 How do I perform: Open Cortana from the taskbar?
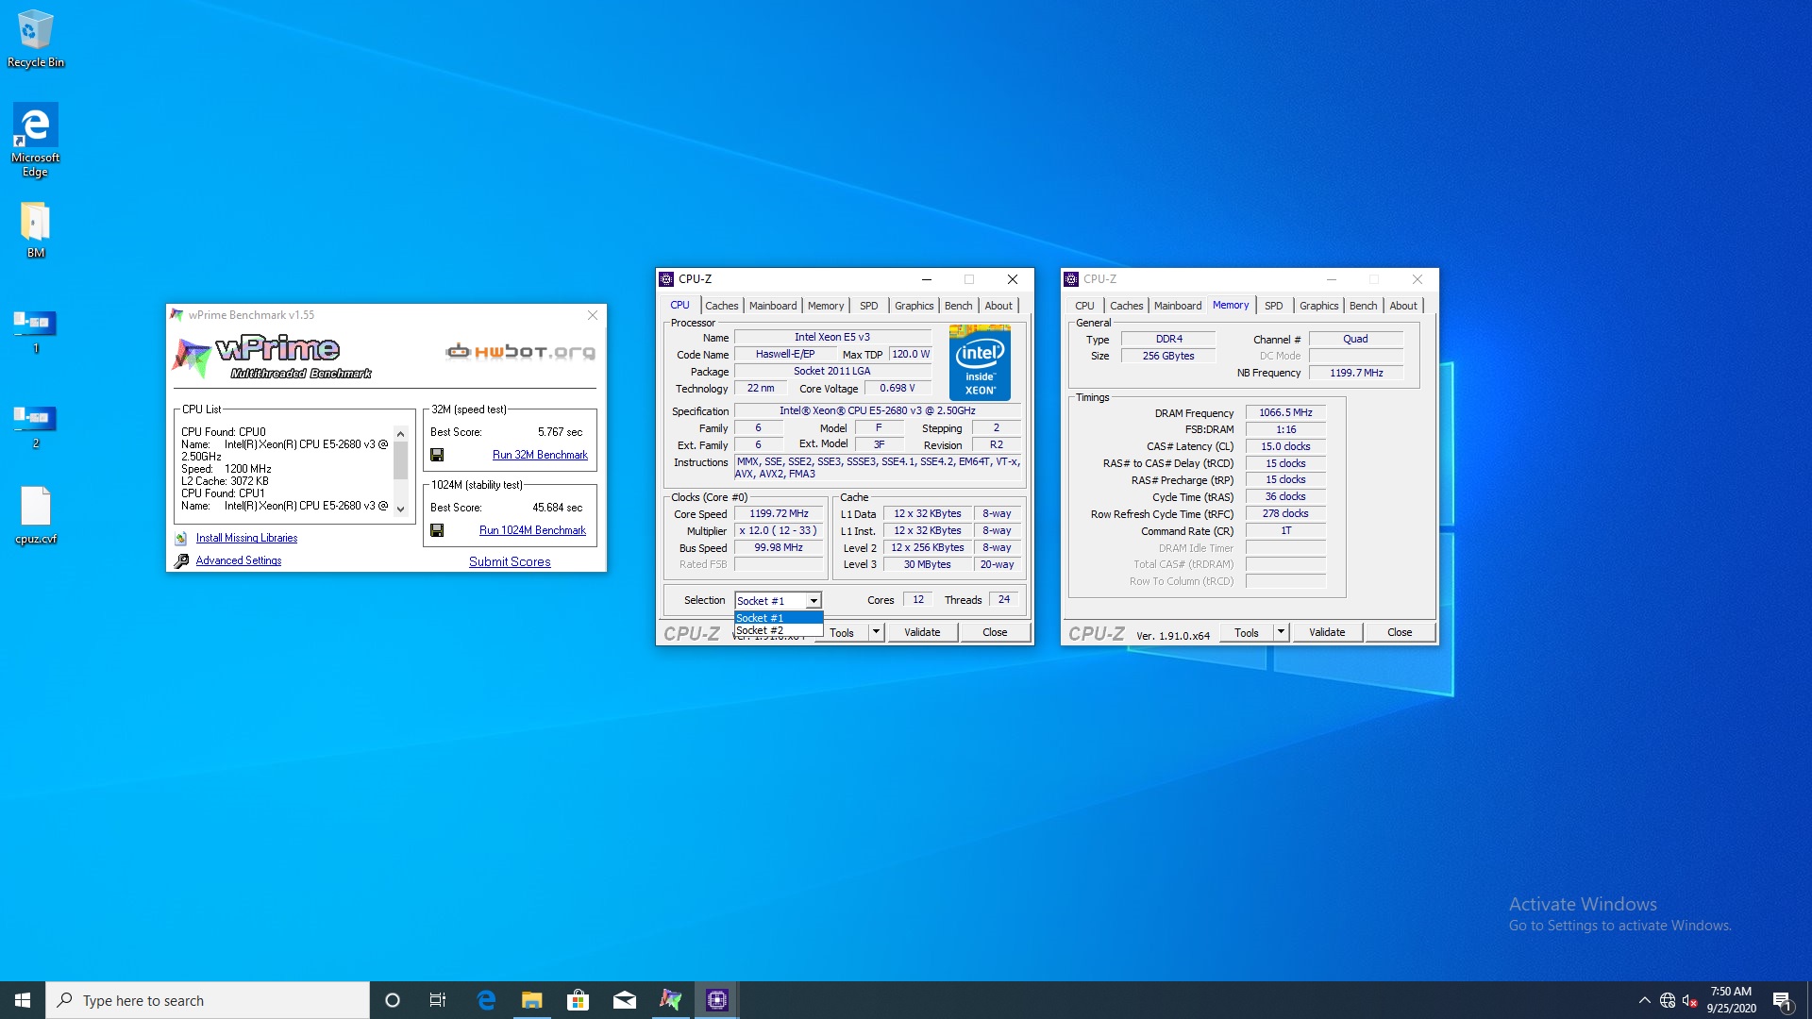pyautogui.click(x=393, y=1000)
